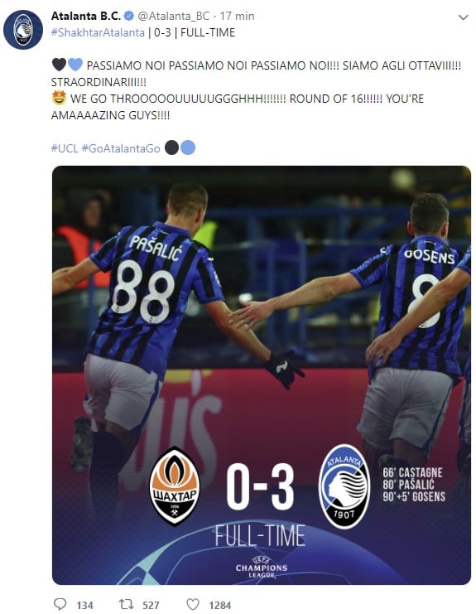Open the #GoAtalantaGo hashtag link
476x614 pixels.
pos(121,148)
